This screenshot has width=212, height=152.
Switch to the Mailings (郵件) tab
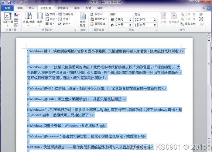point(77,8)
